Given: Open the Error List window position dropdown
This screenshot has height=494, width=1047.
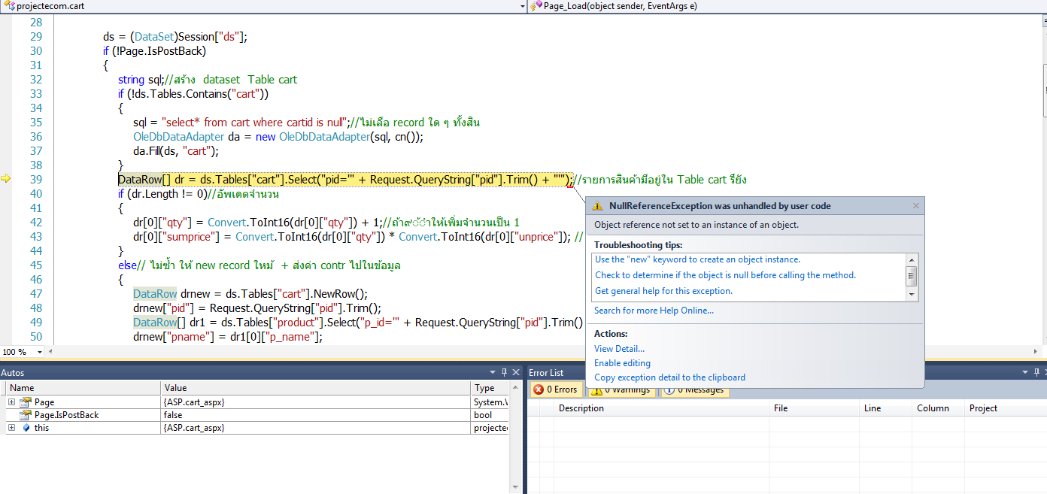Looking at the screenshot, I should tap(1024, 372).
